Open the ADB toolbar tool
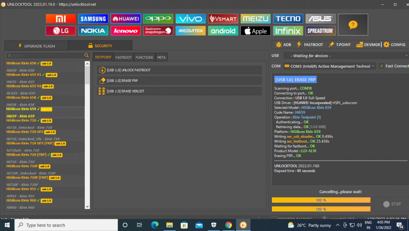The height and width of the screenshot is (231, 409). [283, 45]
